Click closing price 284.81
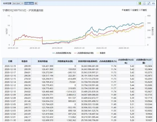This screenshot has height=122, width=157. (27, 72)
